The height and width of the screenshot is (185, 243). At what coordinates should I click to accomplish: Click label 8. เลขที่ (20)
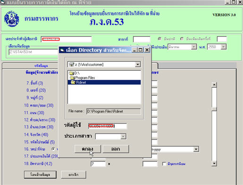pos(36,90)
